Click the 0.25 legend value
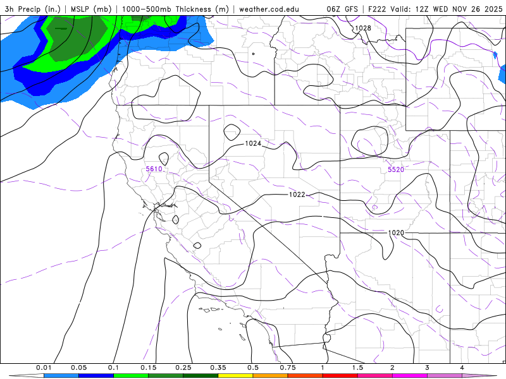The height and width of the screenshot is (379, 506). [x=183, y=368]
